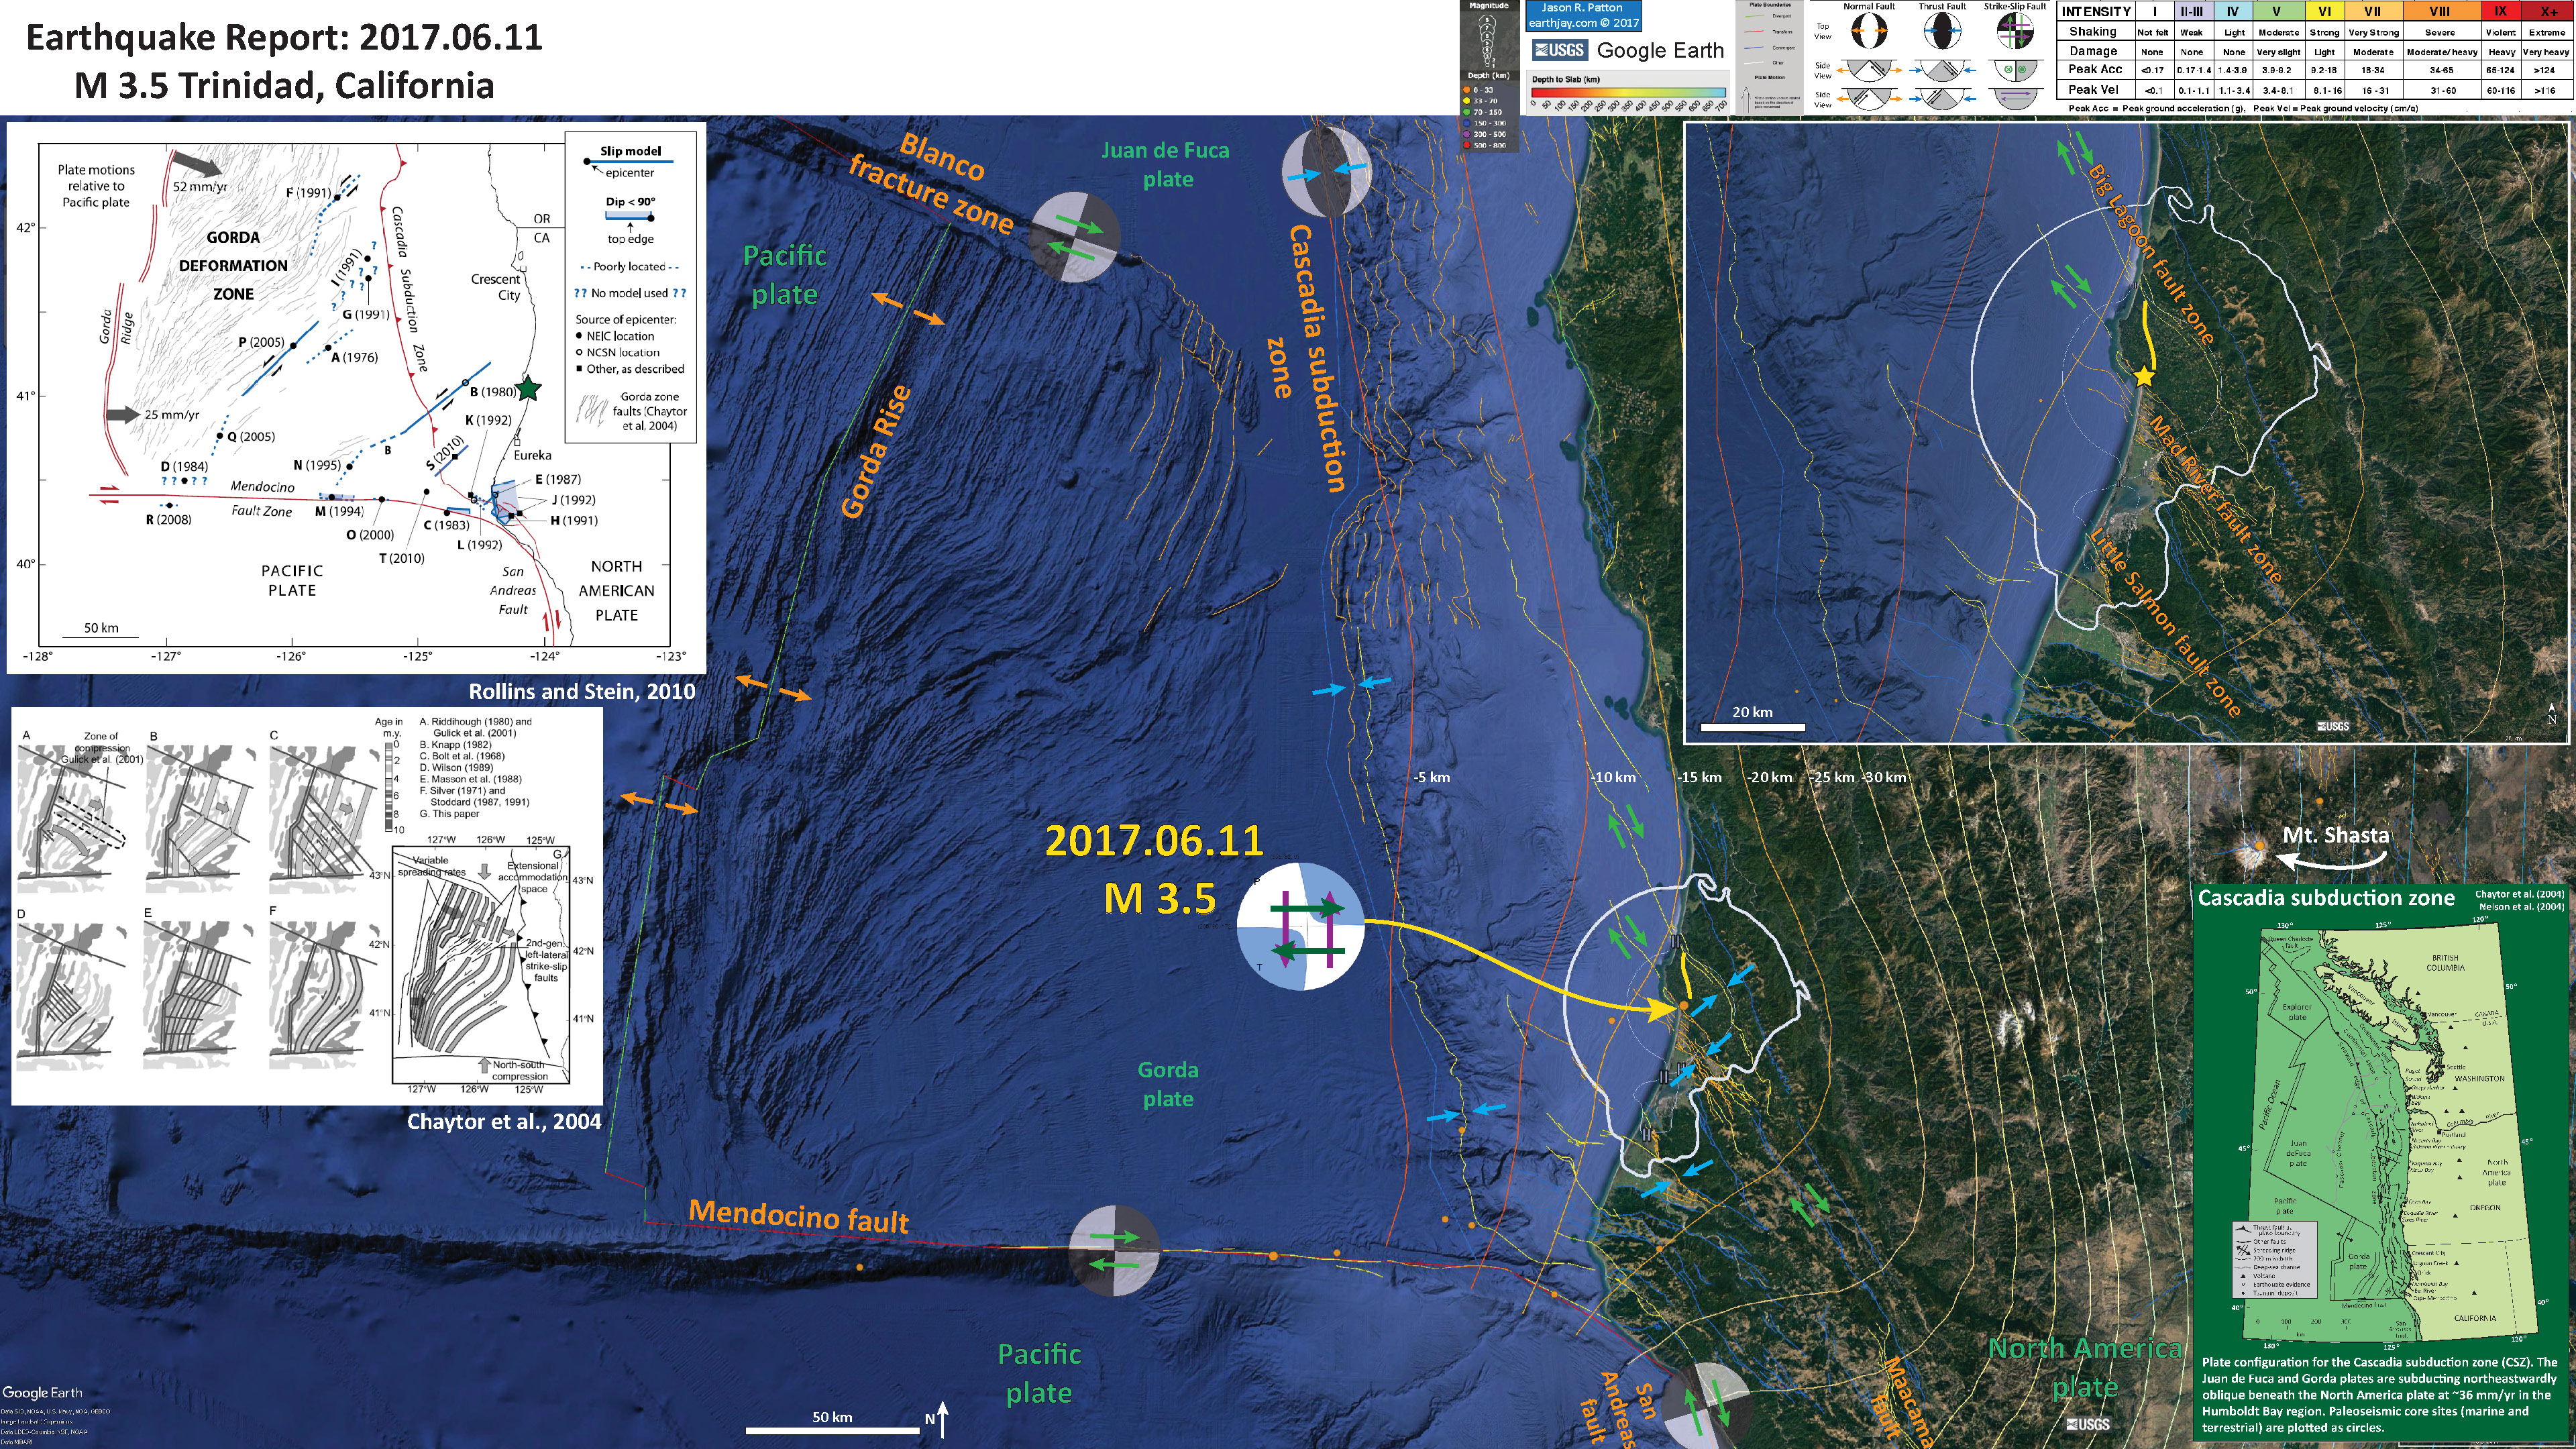
Task: Click the M 3.5 focal mechanism beach ball
Action: [1300, 926]
